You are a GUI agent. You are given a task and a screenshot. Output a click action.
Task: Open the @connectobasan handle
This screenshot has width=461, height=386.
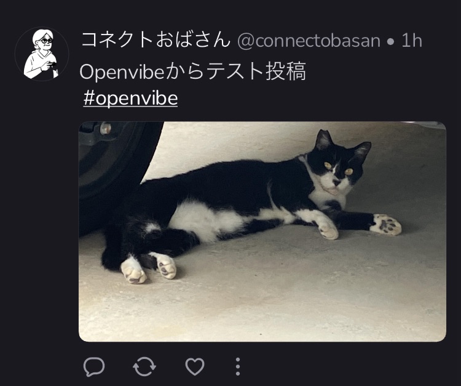tap(309, 41)
